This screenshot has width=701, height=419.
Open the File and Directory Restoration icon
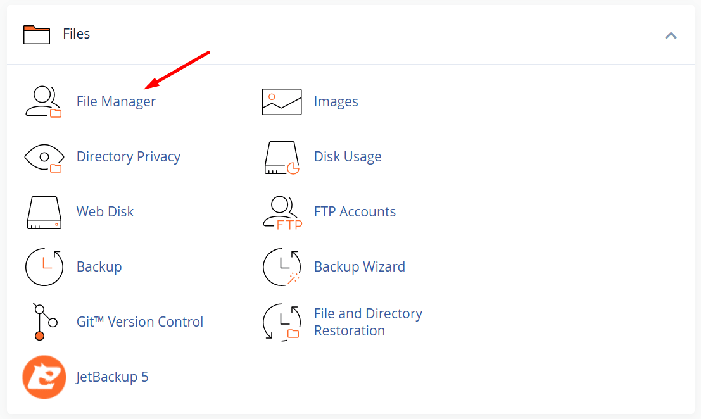pos(282,323)
